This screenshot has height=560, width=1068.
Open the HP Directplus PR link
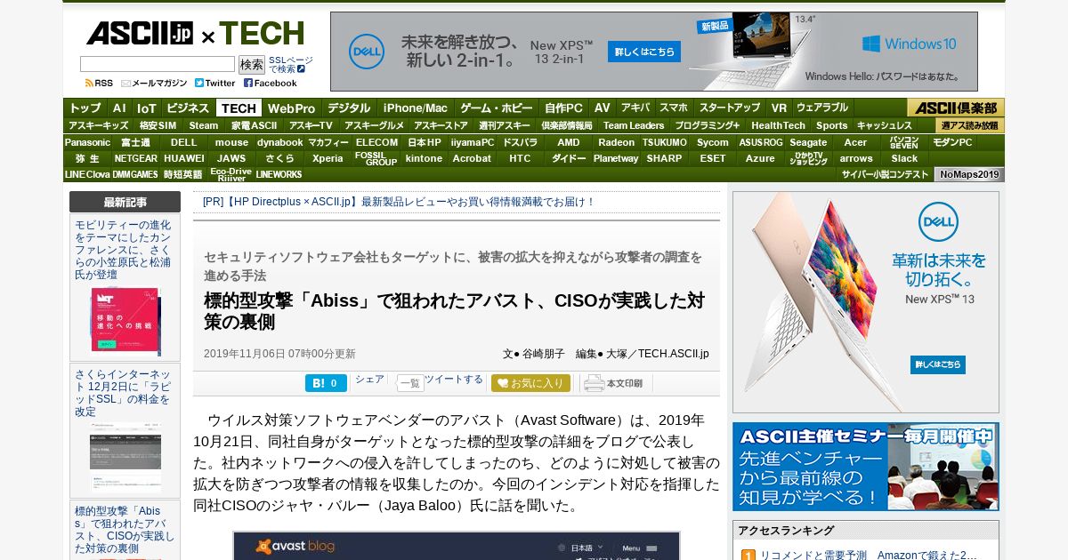[399, 202]
